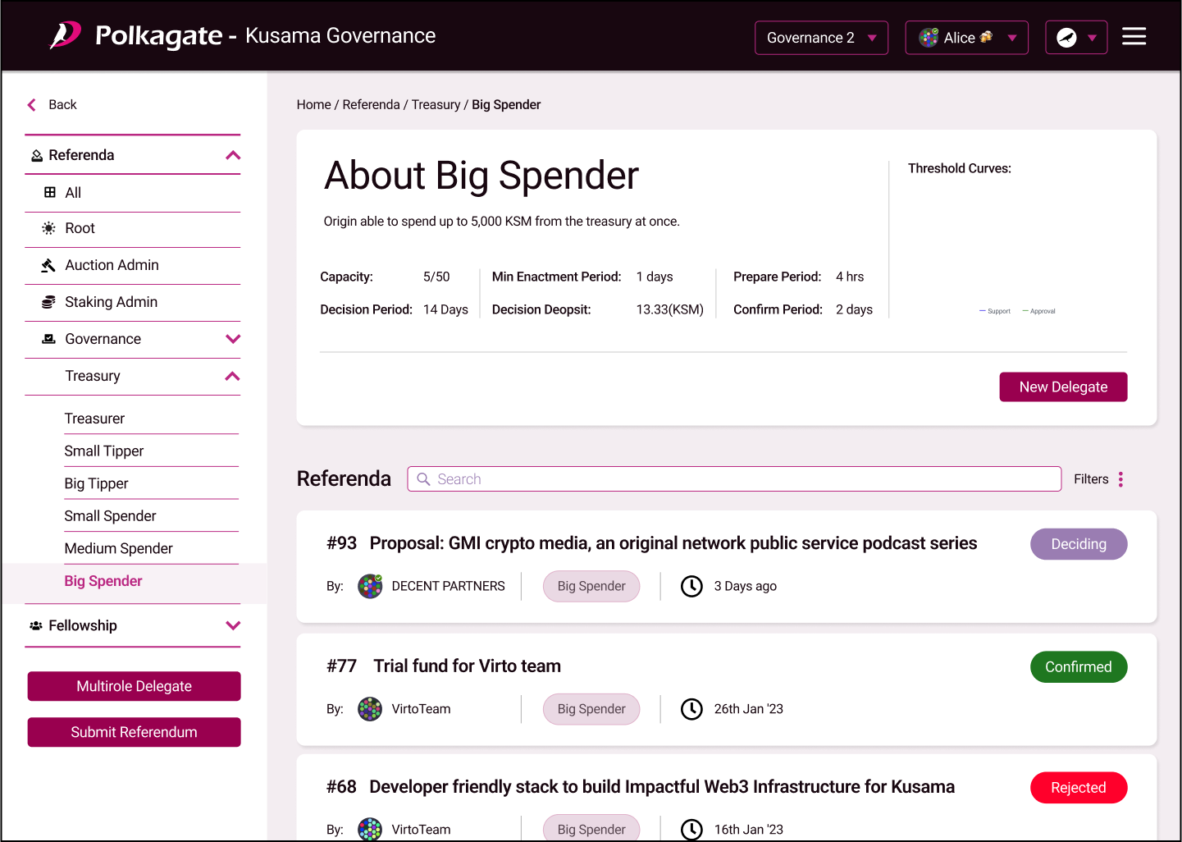This screenshot has height=842, width=1182.
Task: Open the Kusama chain bird icon selector
Action: coord(1076,38)
